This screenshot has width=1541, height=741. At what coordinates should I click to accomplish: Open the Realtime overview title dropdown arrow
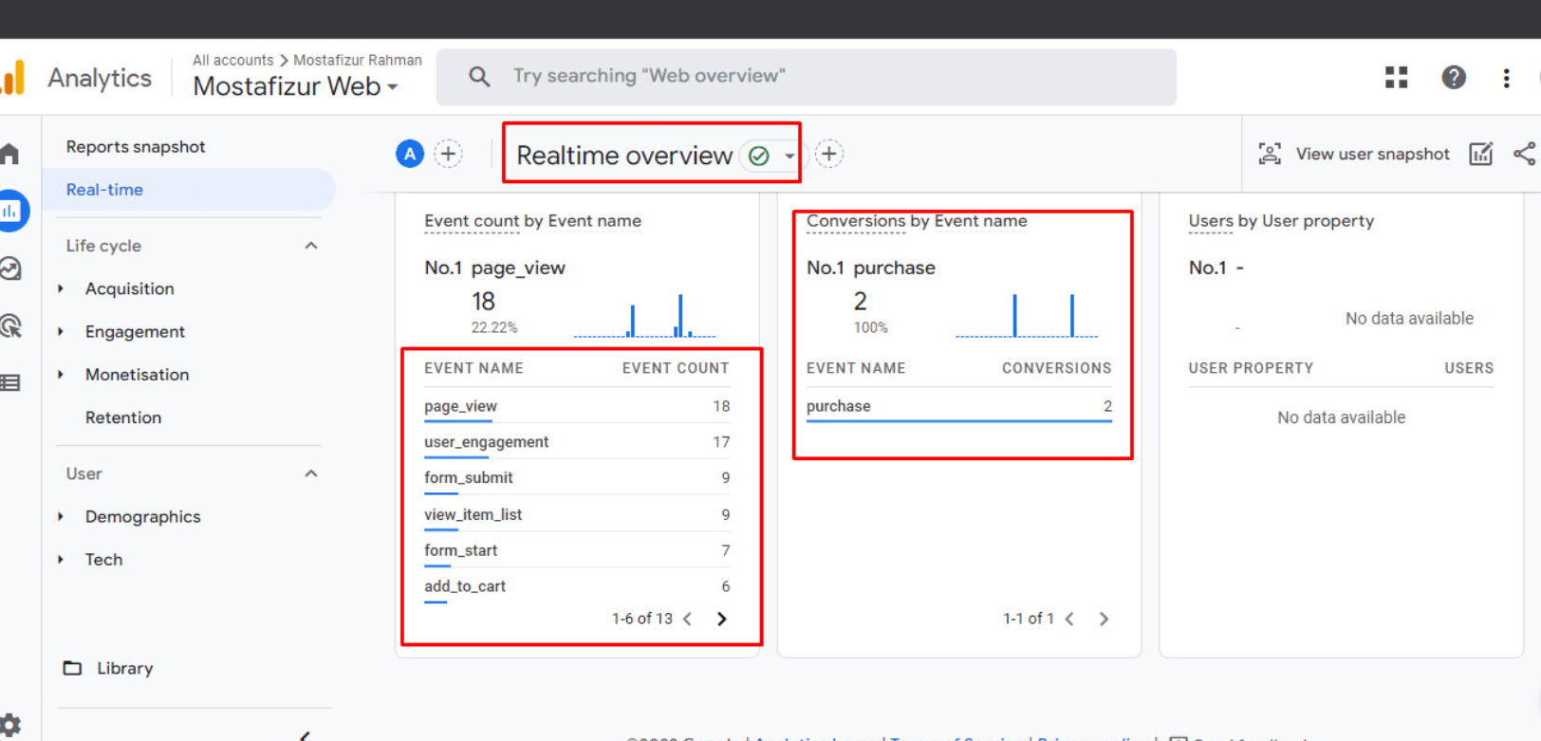pos(789,156)
